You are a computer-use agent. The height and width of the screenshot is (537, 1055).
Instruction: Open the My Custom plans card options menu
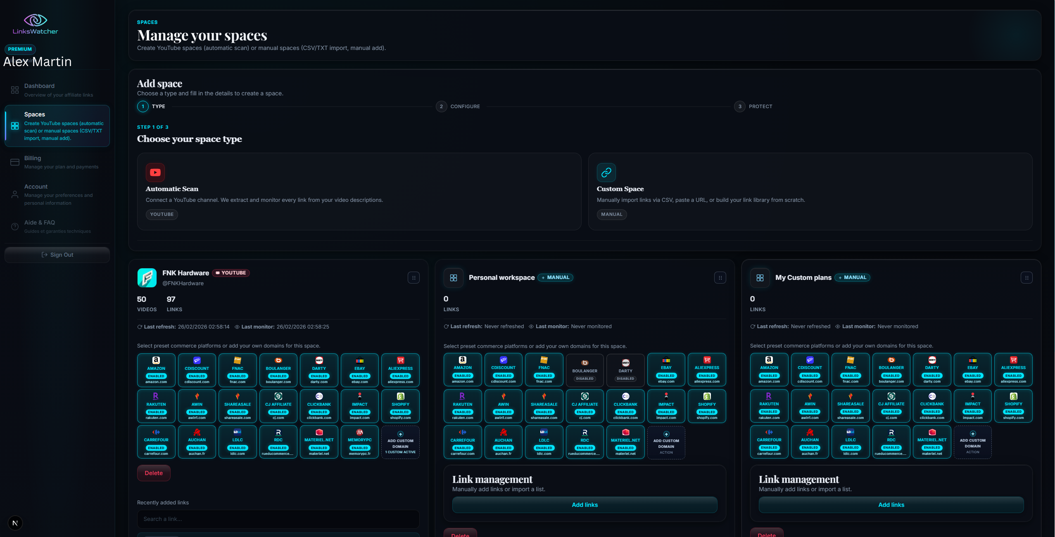pos(1026,277)
